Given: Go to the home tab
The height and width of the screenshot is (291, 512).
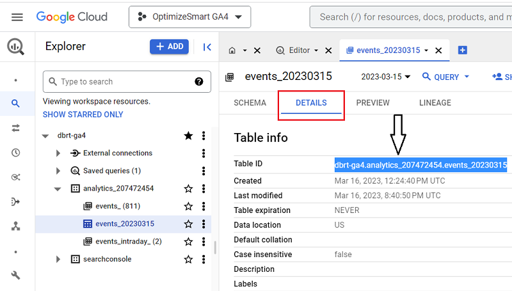Looking at the screenshot, I should [x=232, y=51].
